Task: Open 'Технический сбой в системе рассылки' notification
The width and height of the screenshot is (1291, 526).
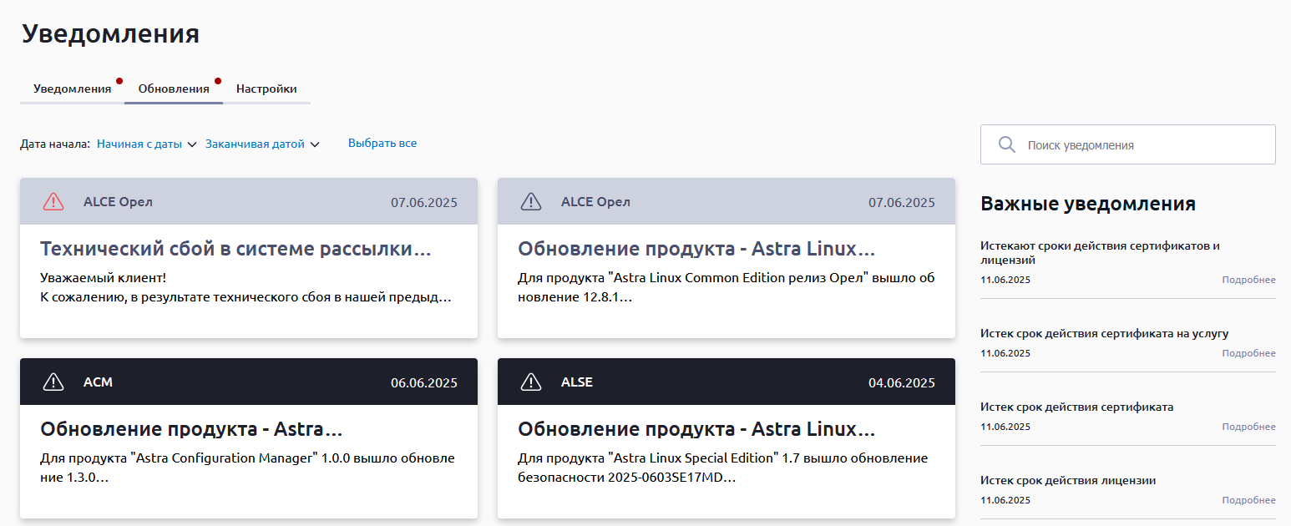Action: 235,249
